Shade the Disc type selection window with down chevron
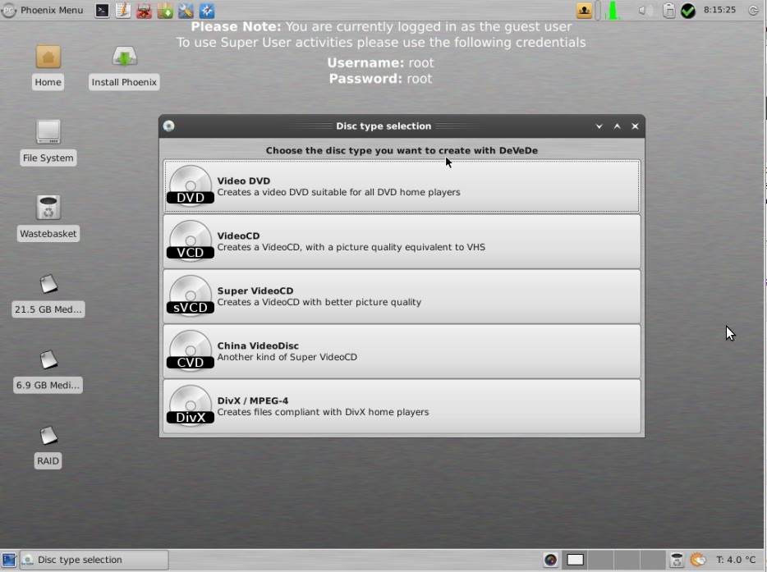Screen dimensions: 767x572 (599, 126)
